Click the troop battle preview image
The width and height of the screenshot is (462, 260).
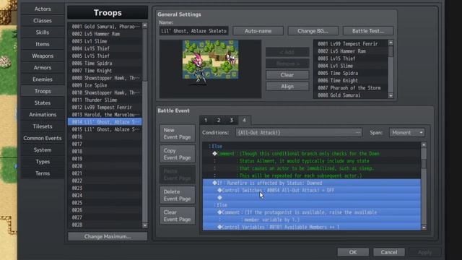point(210,69)
